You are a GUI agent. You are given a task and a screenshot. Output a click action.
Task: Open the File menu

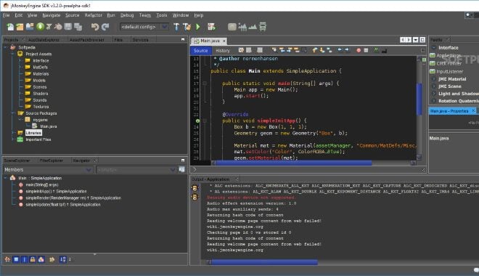(6, 15)
